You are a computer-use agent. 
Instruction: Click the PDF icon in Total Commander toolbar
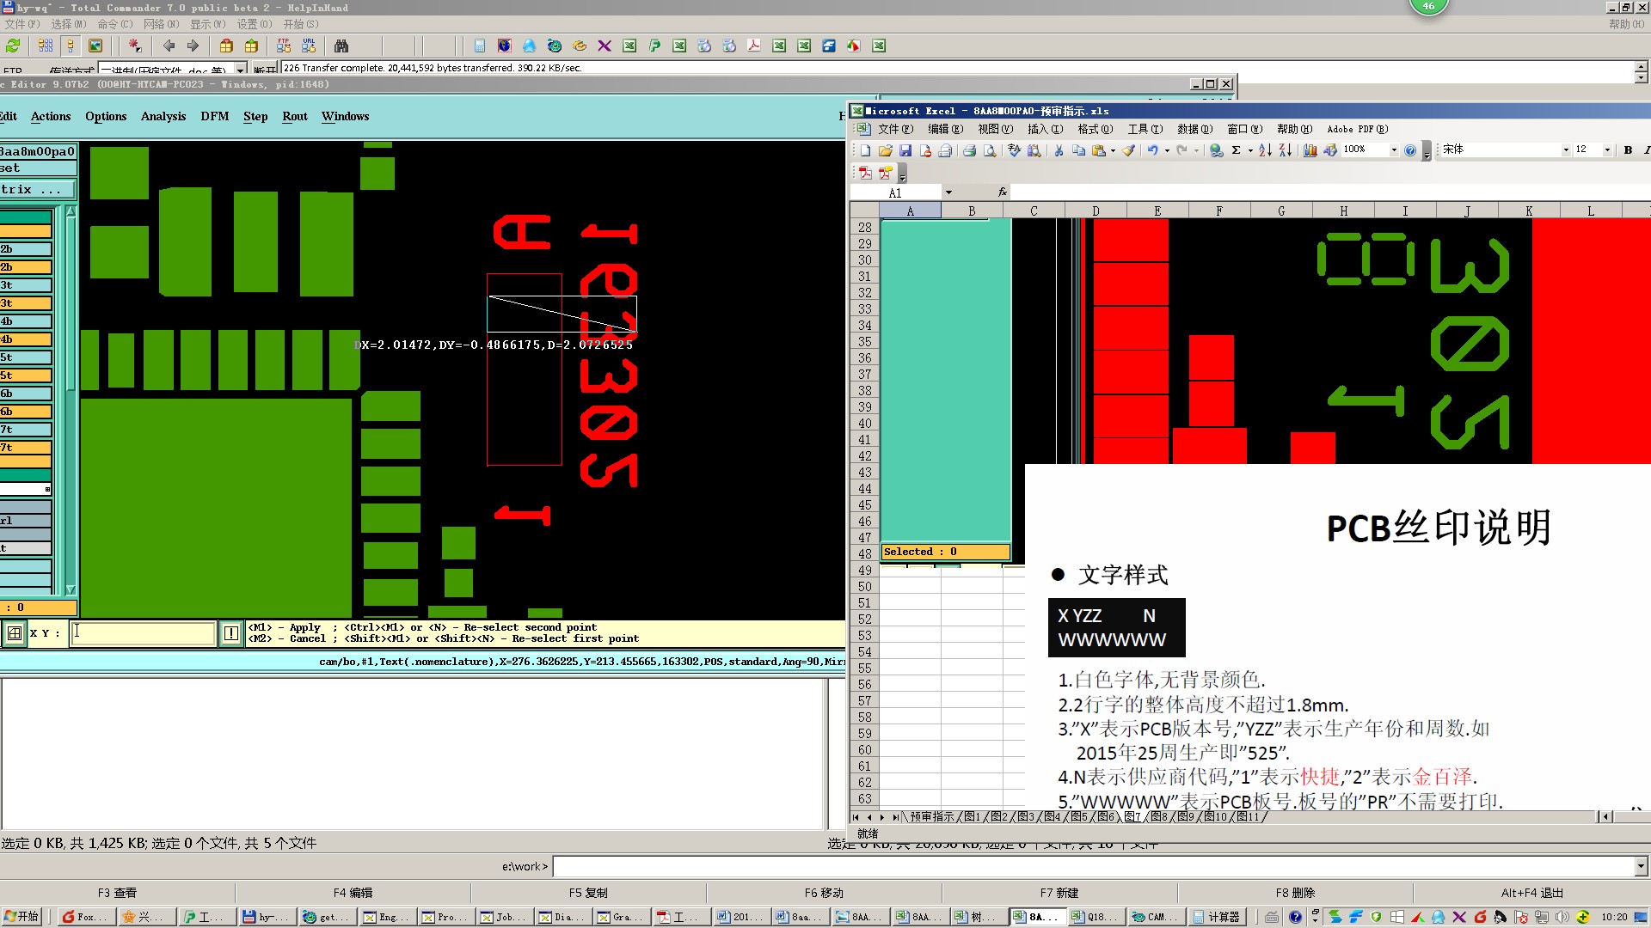click(x=754, y=46)
